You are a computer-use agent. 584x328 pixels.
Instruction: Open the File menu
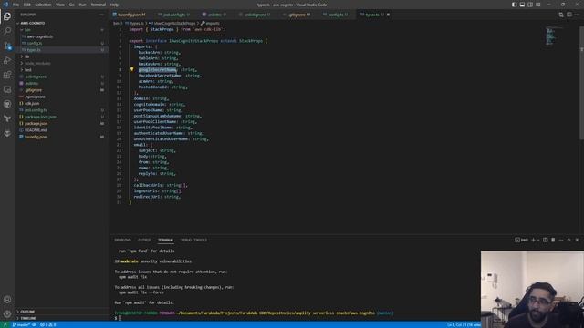coord(16,5)
